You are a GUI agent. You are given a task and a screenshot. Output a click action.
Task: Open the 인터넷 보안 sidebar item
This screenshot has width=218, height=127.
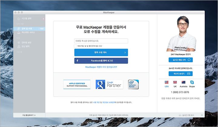(29, 43)
